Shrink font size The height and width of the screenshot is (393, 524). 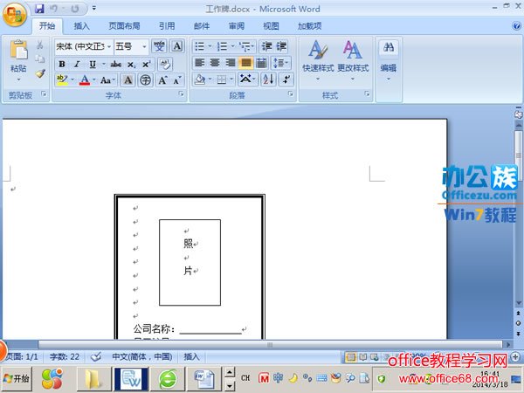tap(176, 79)
